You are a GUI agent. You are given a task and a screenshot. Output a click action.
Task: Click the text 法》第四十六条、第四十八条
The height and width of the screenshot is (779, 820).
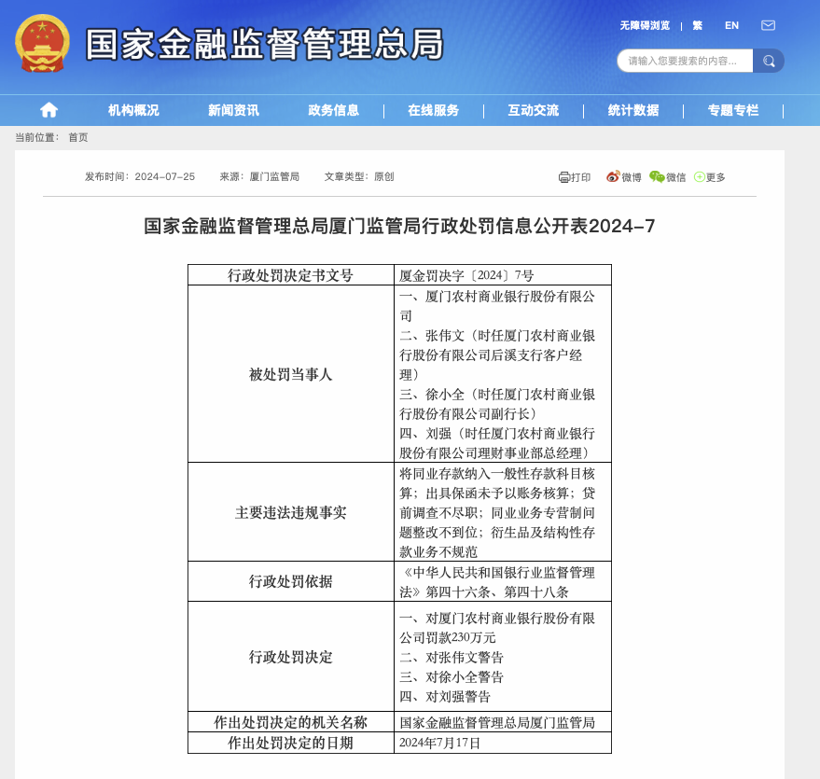pyautogui.click(x=484, y=591)
